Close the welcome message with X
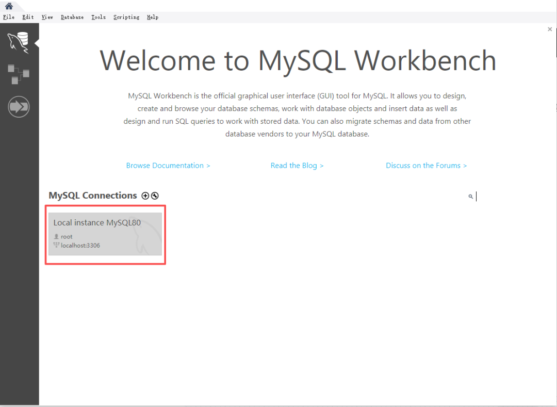557x407 pixels. pos(550,29)
